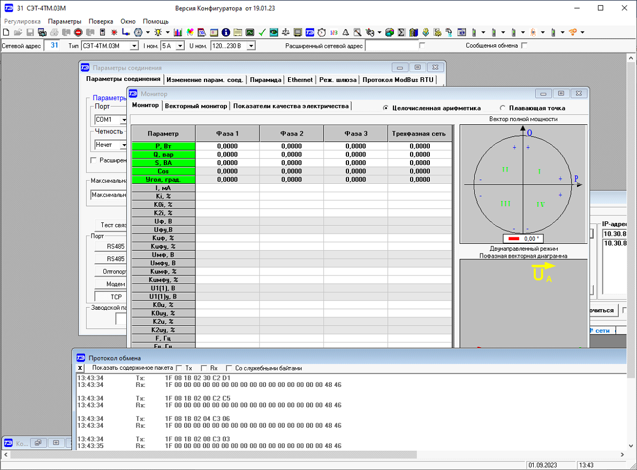Click the Расширенный сетевой адрес input field
637x470 pixels.
click(x=391, y=46)
